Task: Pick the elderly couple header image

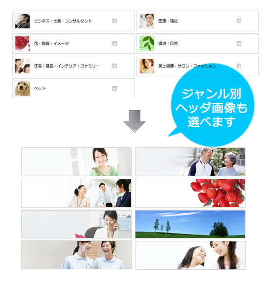Action: (x=190, y=162)
